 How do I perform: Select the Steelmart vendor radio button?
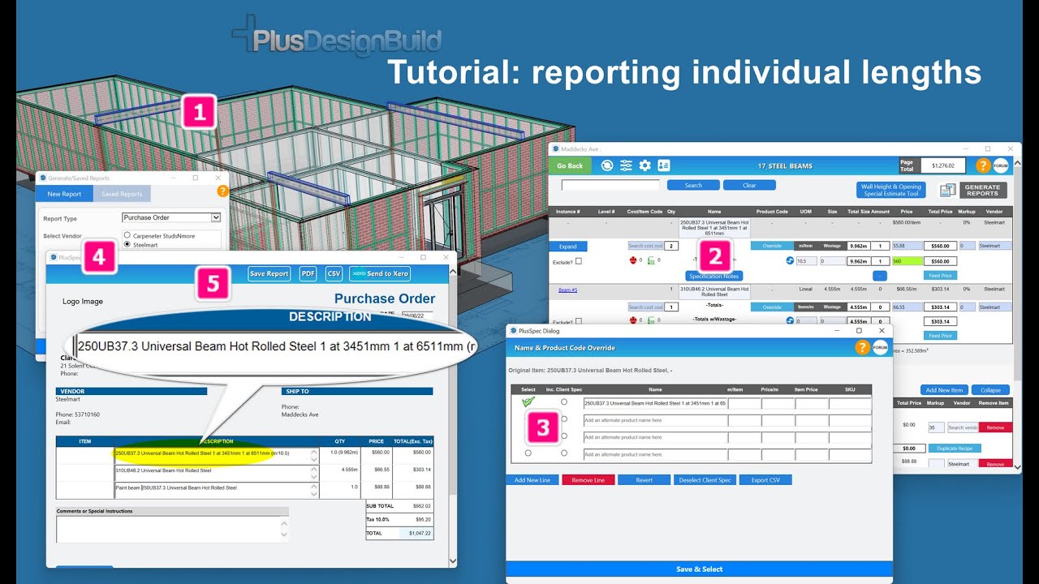point(127,244)
